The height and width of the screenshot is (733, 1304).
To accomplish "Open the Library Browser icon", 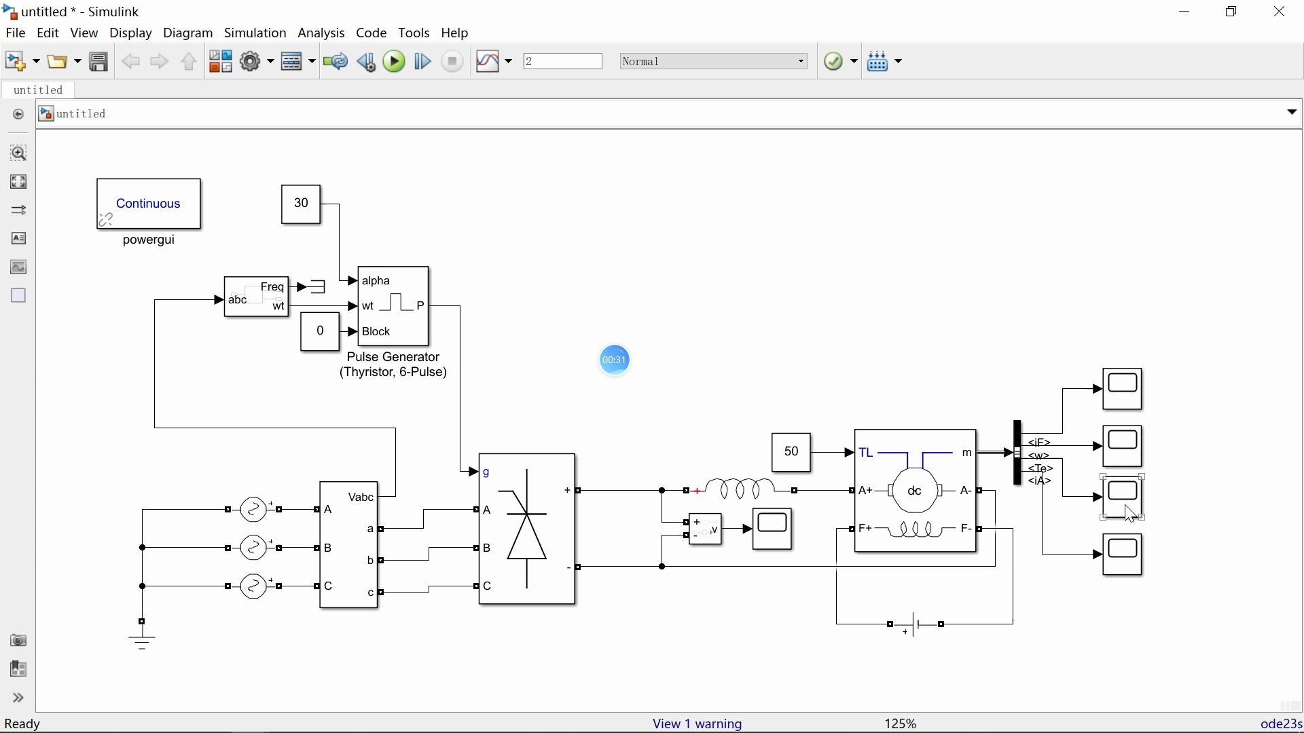I will tap(221, 62).
